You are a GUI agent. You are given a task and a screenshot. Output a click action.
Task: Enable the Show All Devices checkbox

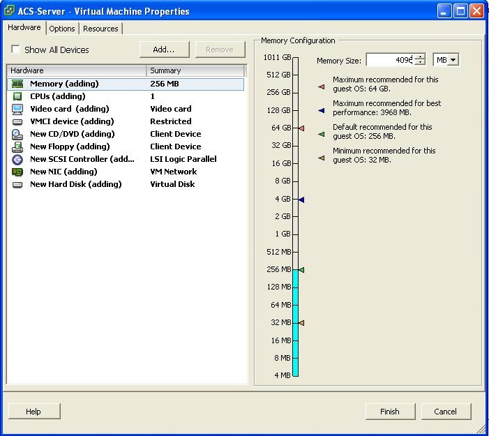pyautogui.click(x=16, y=50)
